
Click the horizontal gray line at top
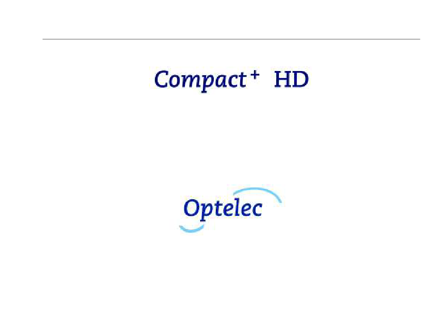tap(231, 39)
